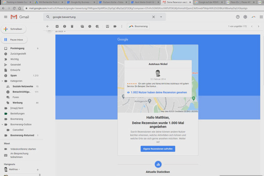Click the Boomerang toolbar button
Image resolution: width=264 pixels, height=176 pixels.
click(138, 26)
